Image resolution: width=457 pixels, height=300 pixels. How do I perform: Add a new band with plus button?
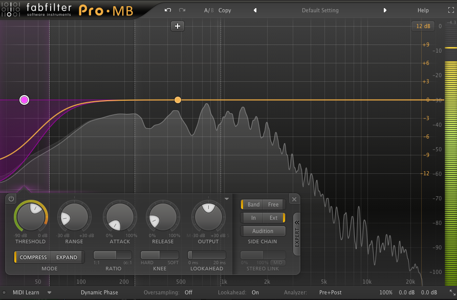pos(178,26)
